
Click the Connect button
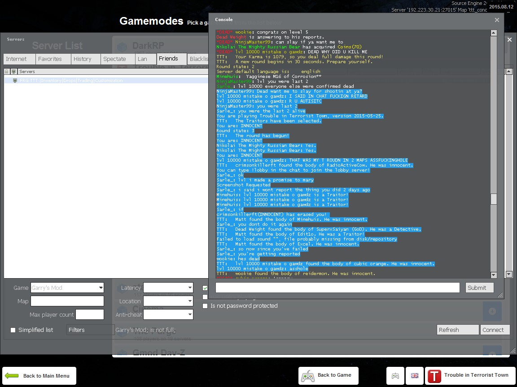(495, 330)
